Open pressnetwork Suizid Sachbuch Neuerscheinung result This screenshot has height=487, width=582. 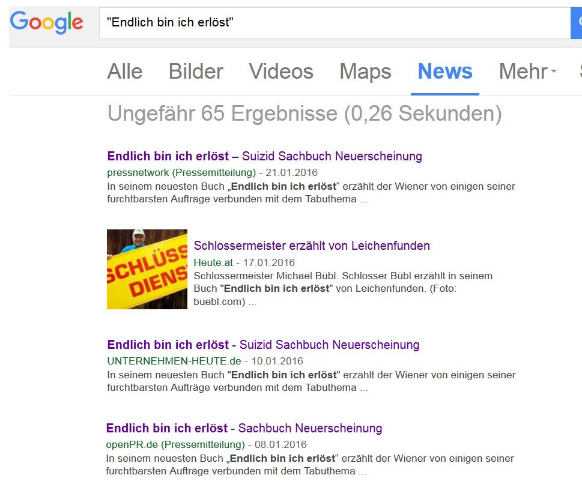pyautogui.click(x=264, y=156)
